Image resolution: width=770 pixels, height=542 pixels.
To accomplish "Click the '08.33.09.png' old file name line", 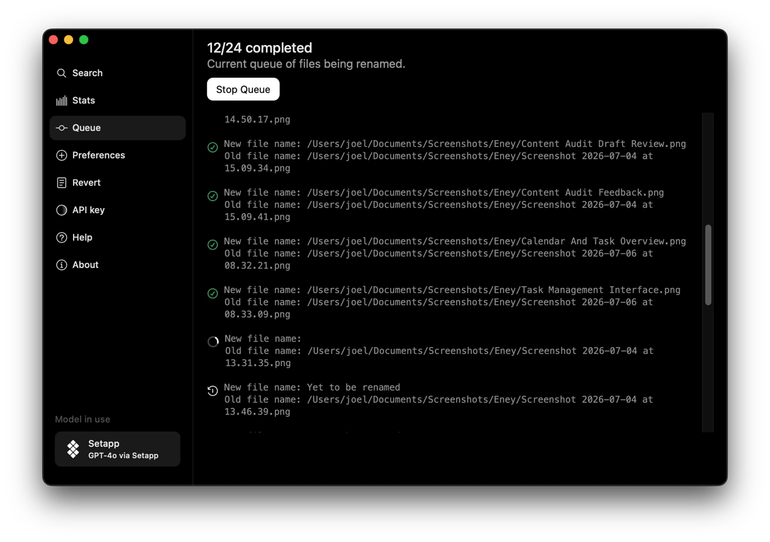I will [257, 314].
